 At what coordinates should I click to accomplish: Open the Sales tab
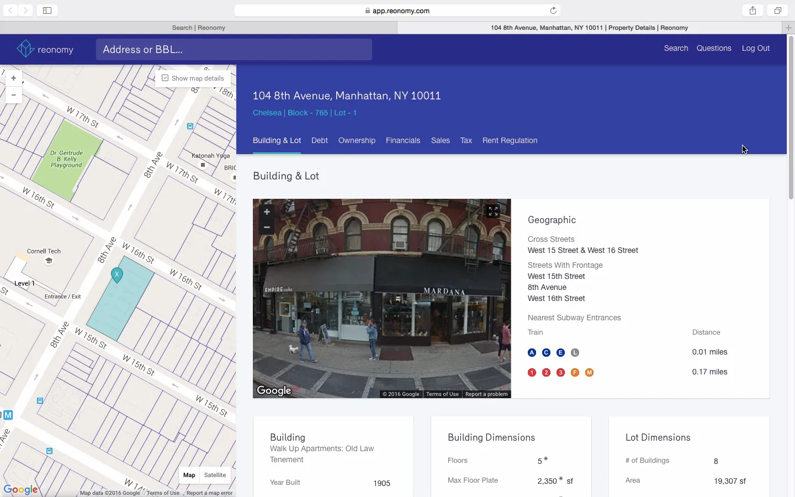click(440, 140)
